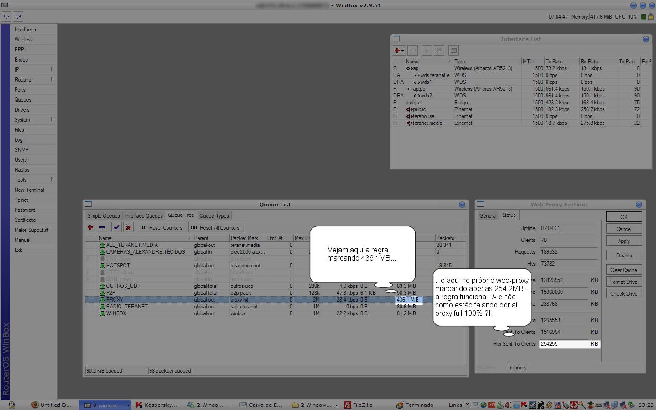Click the lock icon in WinBox toolbar
This screenshot has width=656, height=410.
click(651, 17)
